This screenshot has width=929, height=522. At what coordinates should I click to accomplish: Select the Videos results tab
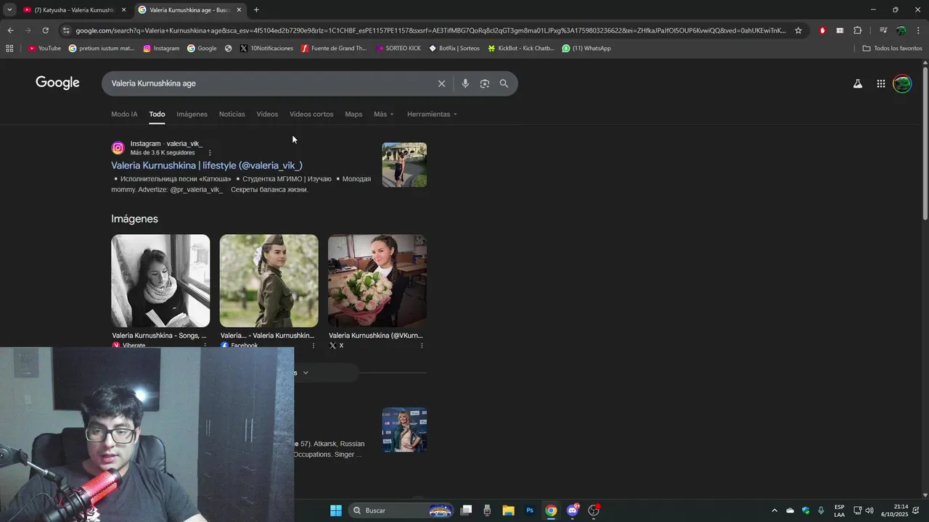pyautogui.click(x=267, y=114)
